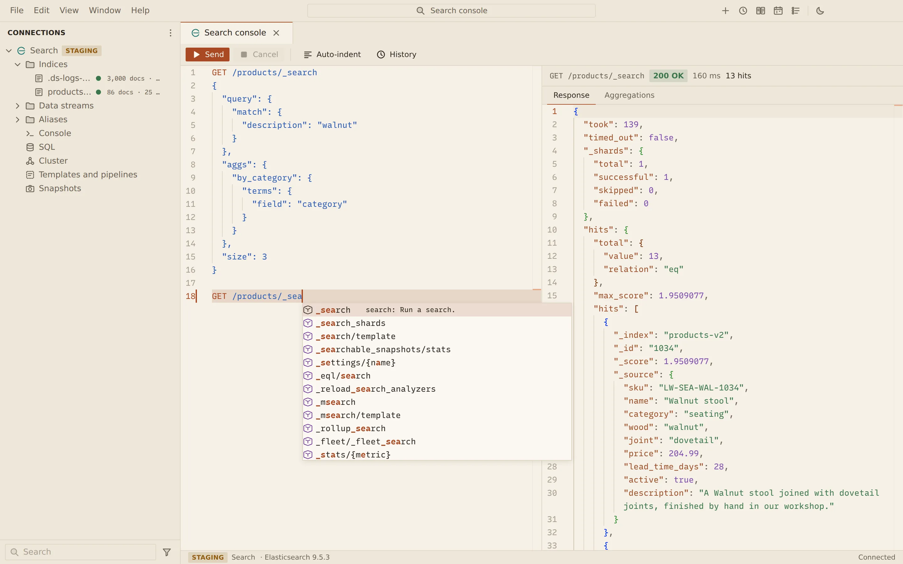
Task: Open the calendar icon in top bar
Action: 778,11
